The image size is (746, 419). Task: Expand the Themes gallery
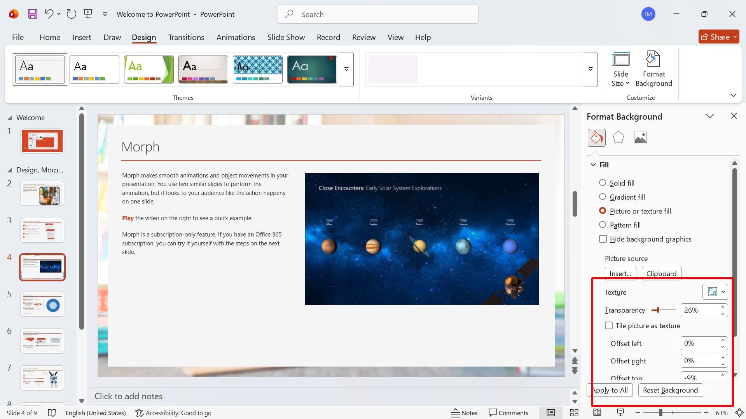pyautogui.click(x=346, y=69)
